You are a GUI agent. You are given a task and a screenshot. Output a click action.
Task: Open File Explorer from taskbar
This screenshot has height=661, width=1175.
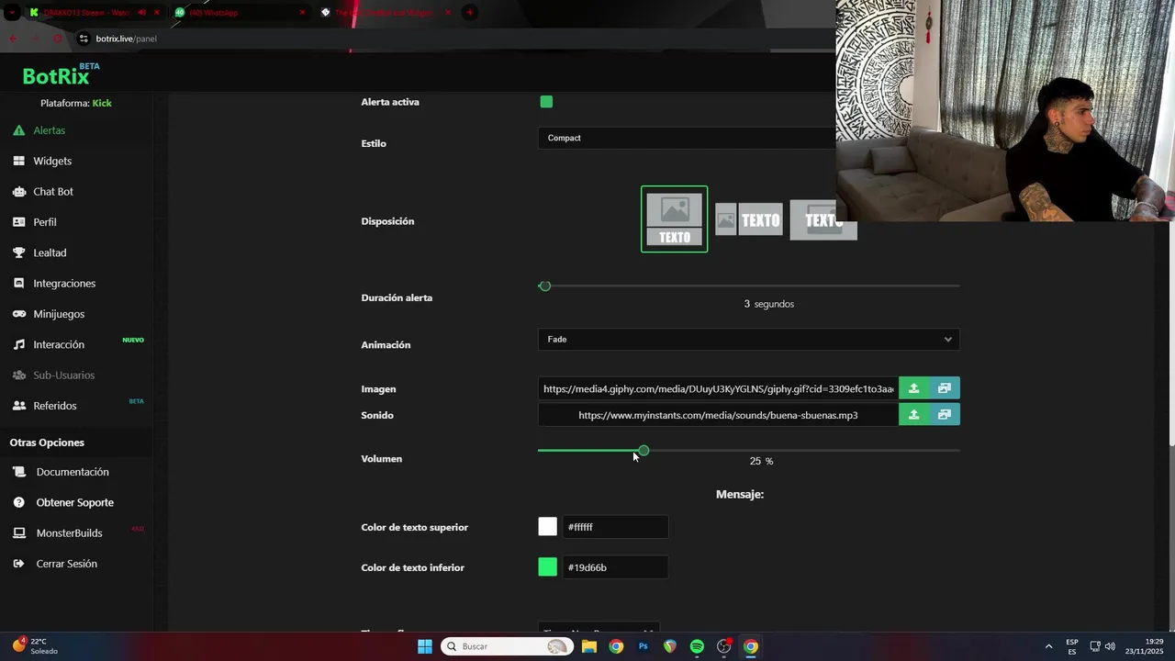point(589,646)
